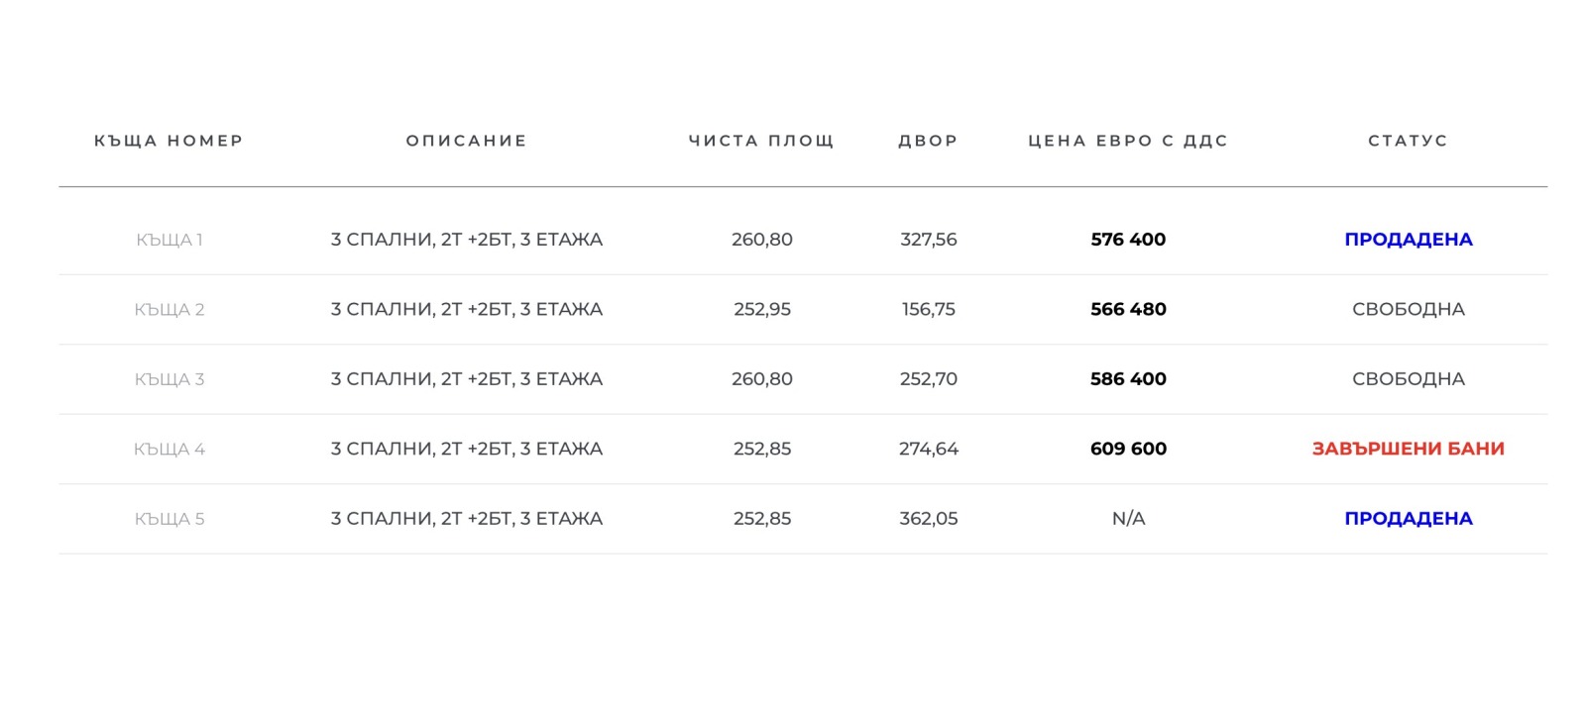Click the blue ПРОДАДЕНА status for house 1

(1408, 240)
